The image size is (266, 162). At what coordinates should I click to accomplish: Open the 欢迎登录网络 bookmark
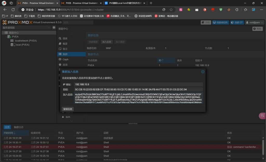pyautogui.click(x=143, y=16)
